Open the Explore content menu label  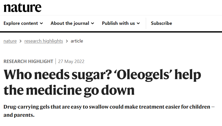pos(21,23)
